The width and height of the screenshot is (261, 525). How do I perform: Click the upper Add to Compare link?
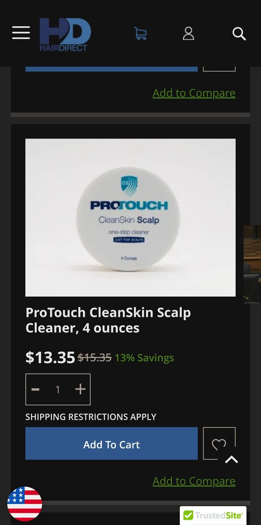(x=194, y=93)
